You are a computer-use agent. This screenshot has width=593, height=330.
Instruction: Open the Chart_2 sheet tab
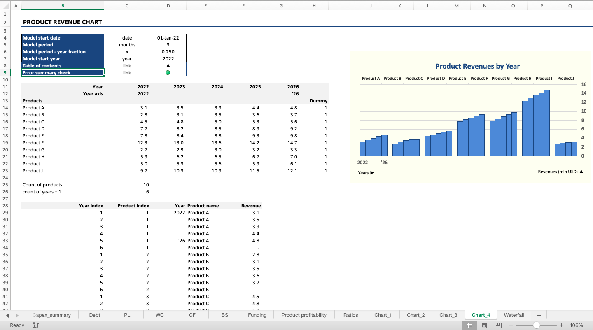(x=416, y=315)
